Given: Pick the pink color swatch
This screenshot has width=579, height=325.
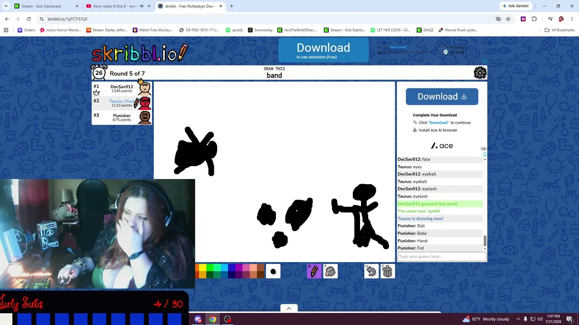Looking at the screenshot, I should pos(246,268).
